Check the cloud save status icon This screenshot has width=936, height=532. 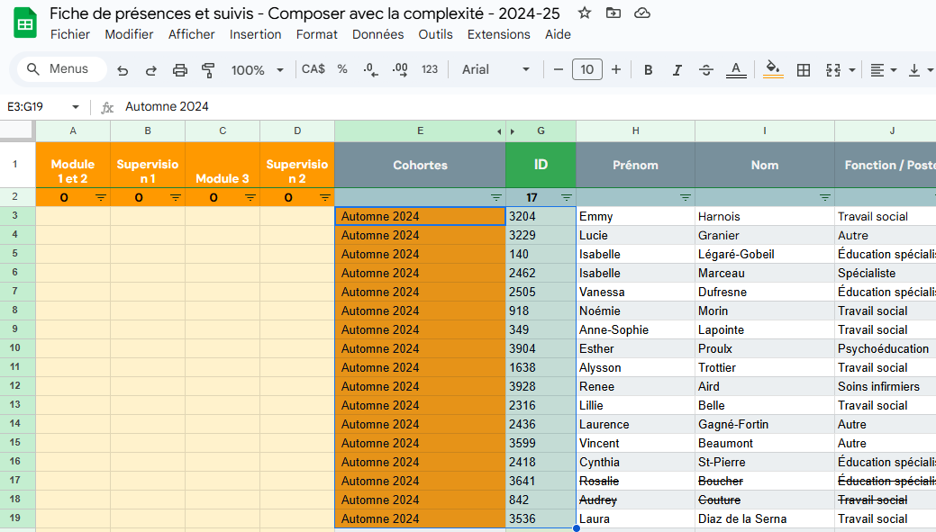(x=642, y=13)
